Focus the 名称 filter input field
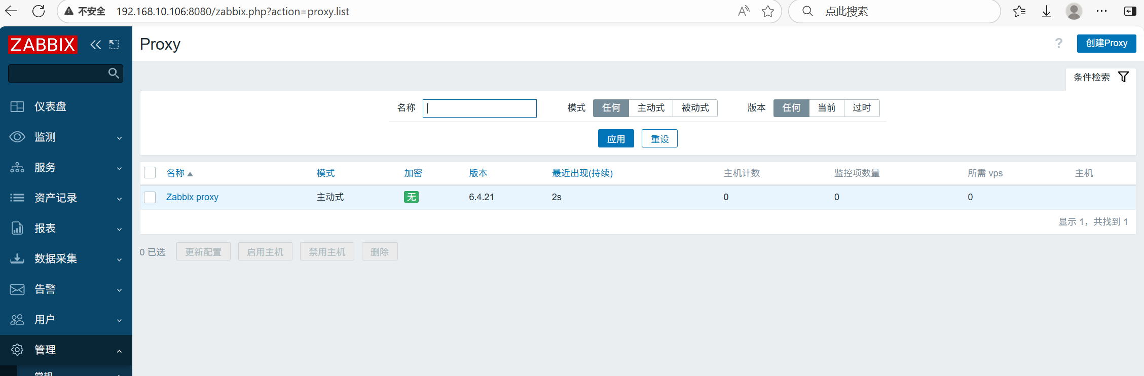Image resolution: width=1144 pixels, height=376 pixels. tap(479, 108)
